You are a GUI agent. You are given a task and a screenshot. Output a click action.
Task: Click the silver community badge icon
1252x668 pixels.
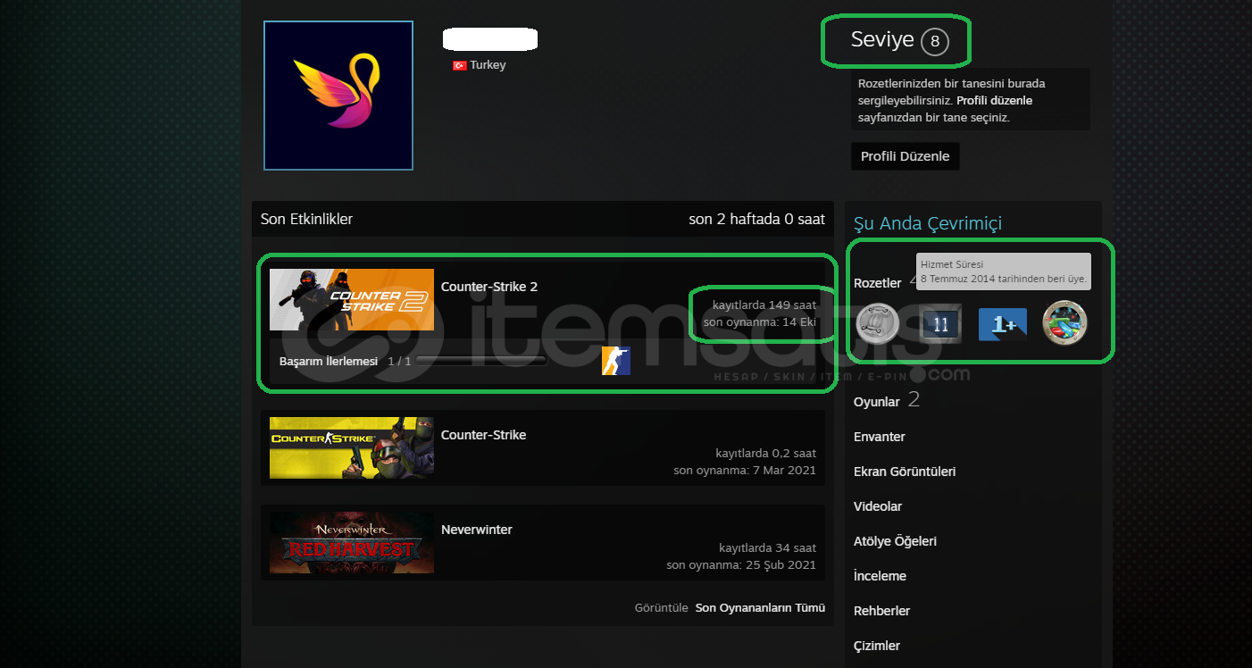[878, 324]
